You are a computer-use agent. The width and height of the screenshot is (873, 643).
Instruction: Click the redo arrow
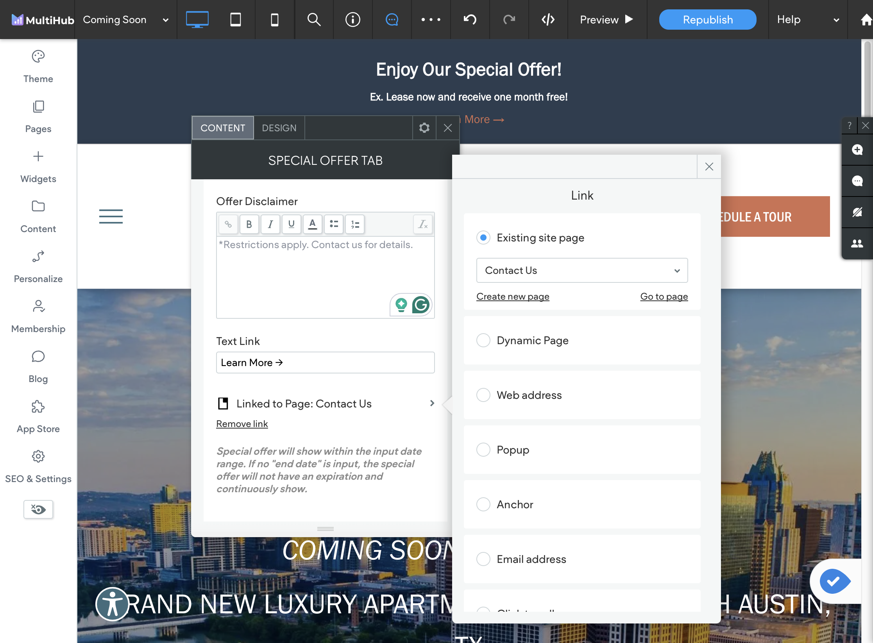[x=509, y=20]
